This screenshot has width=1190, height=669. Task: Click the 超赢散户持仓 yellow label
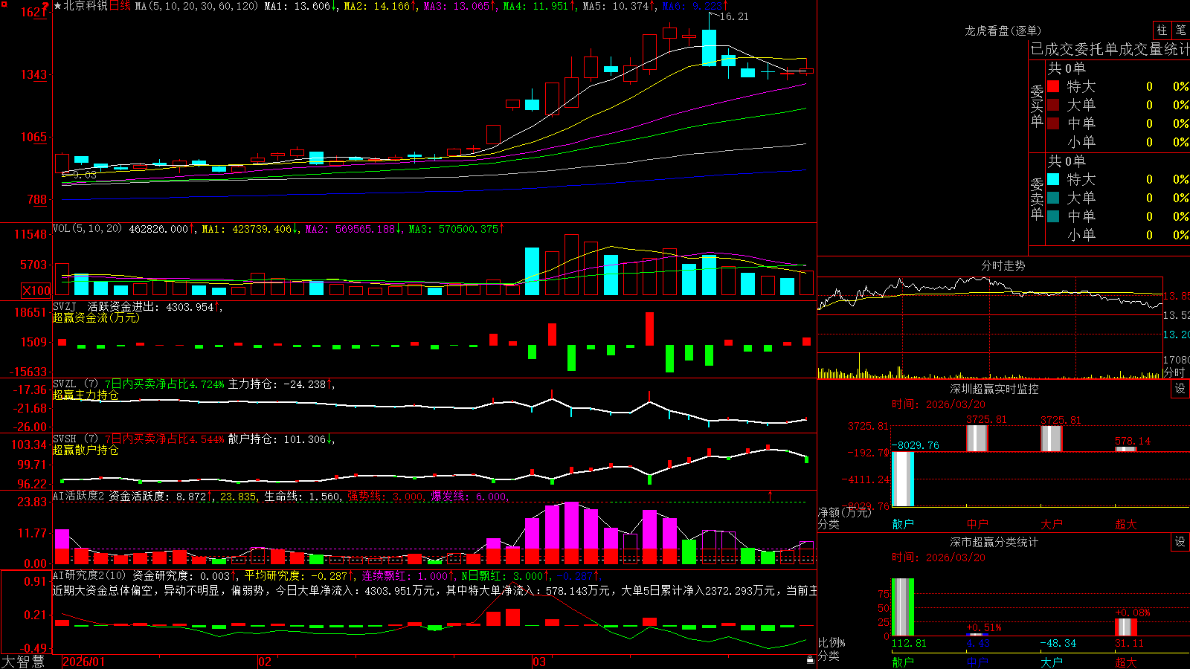86,450
